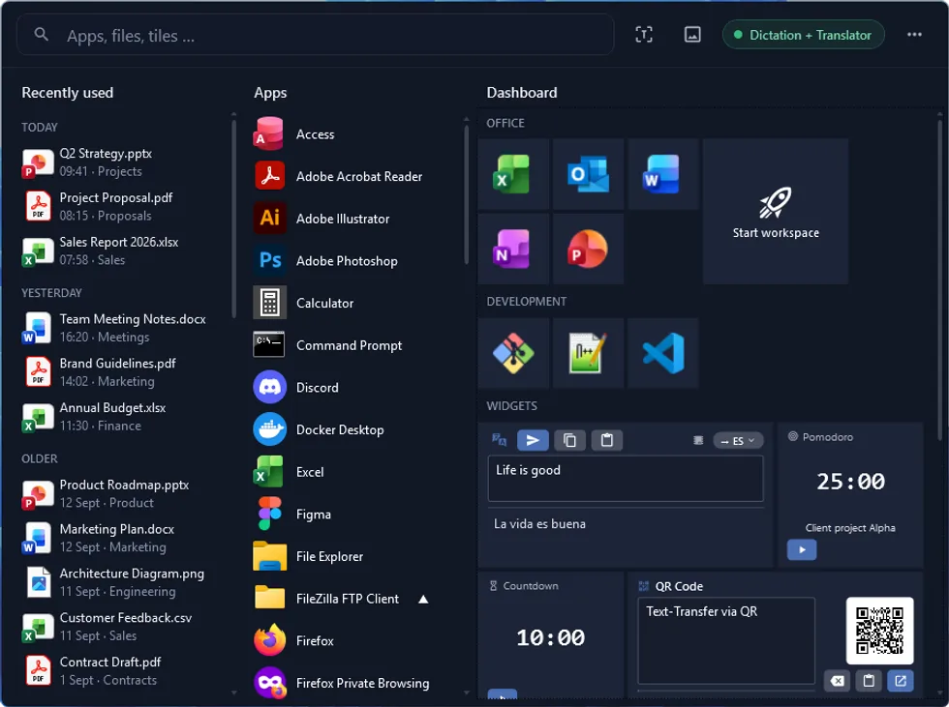Open the ES target language dropdown
949x707 pixels.
click(x=738, y=440)
